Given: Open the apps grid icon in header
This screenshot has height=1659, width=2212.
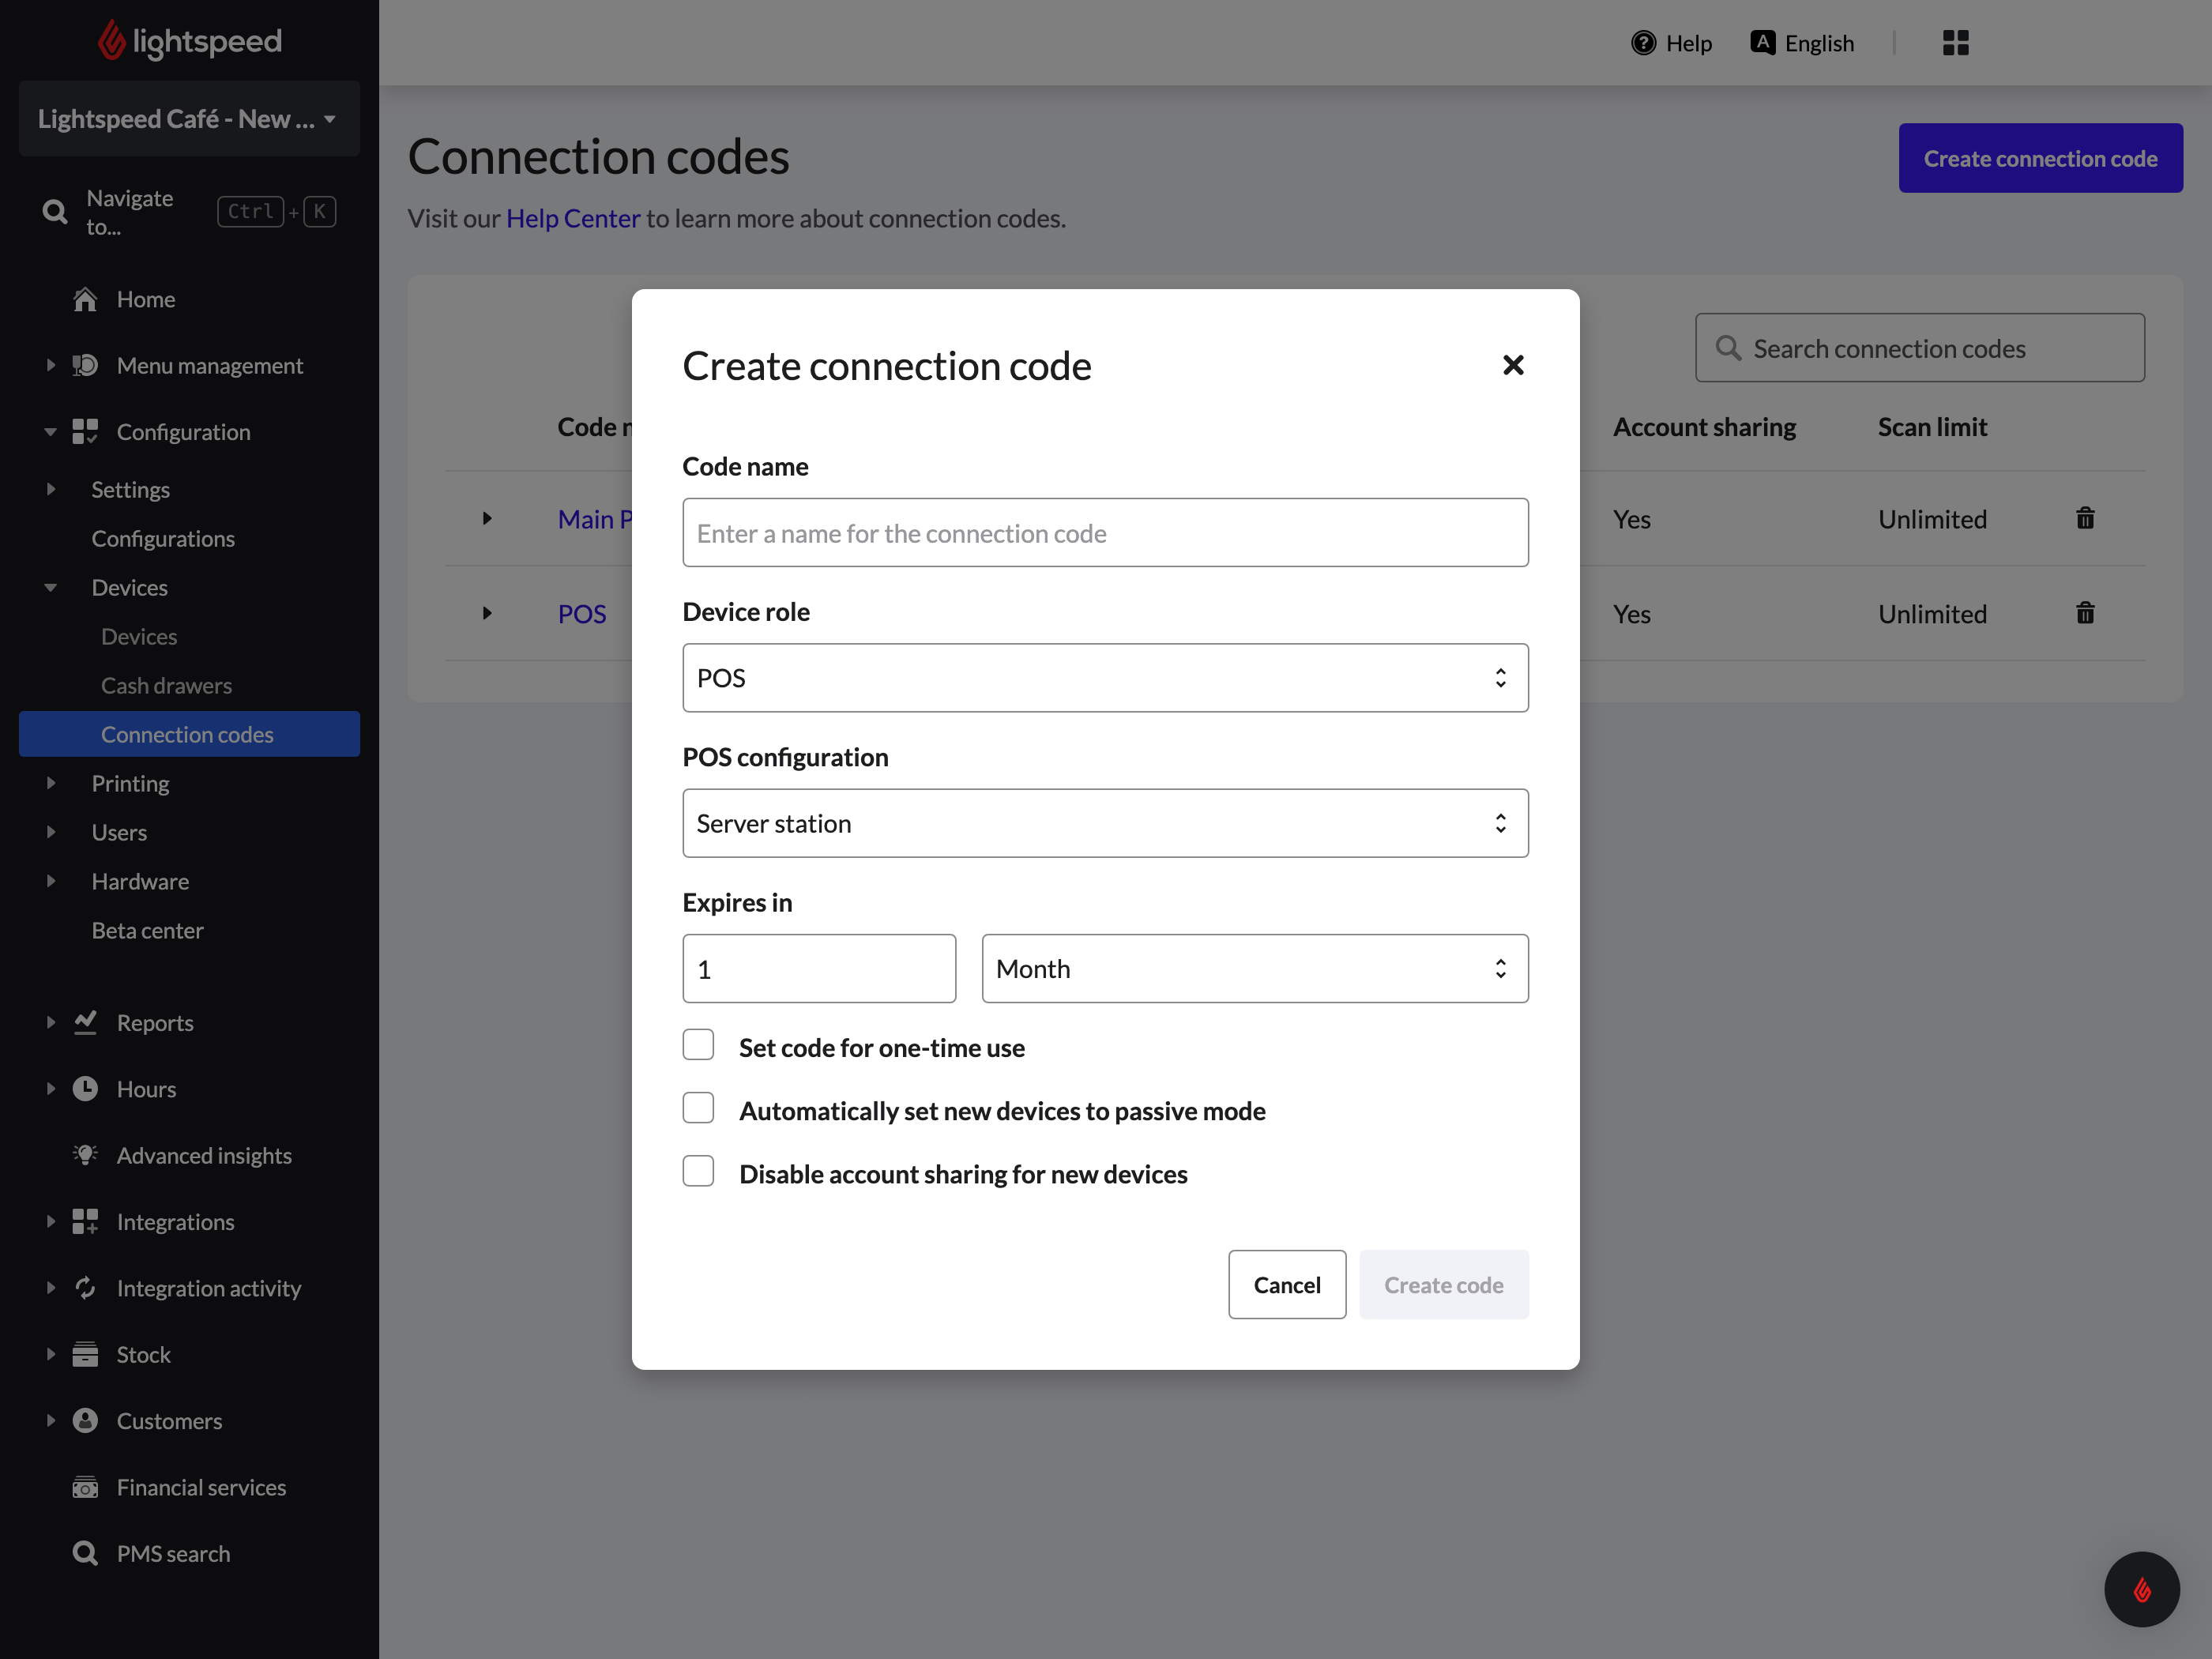Looking at the screenshot, I should (1955, 43).
